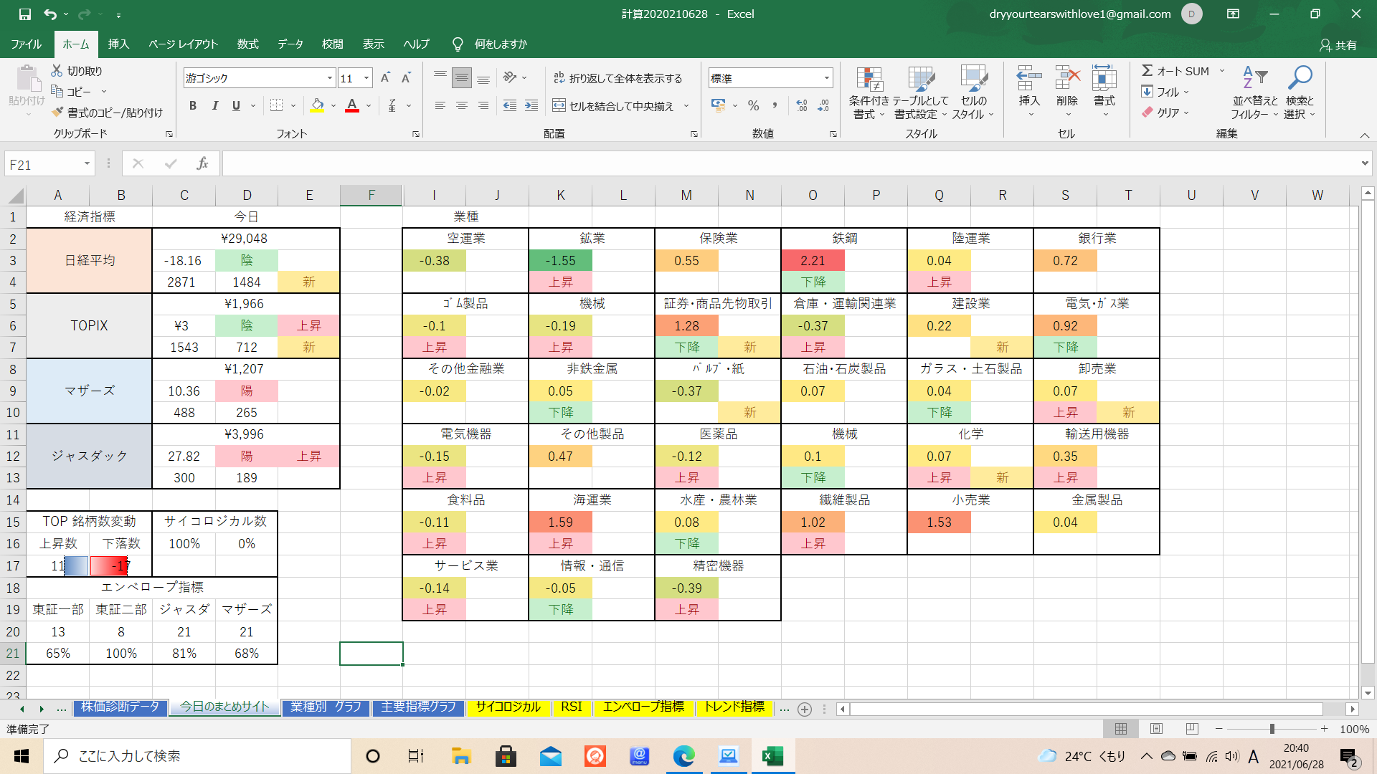Click the Save icon in title bar

[x=24, y=14]
